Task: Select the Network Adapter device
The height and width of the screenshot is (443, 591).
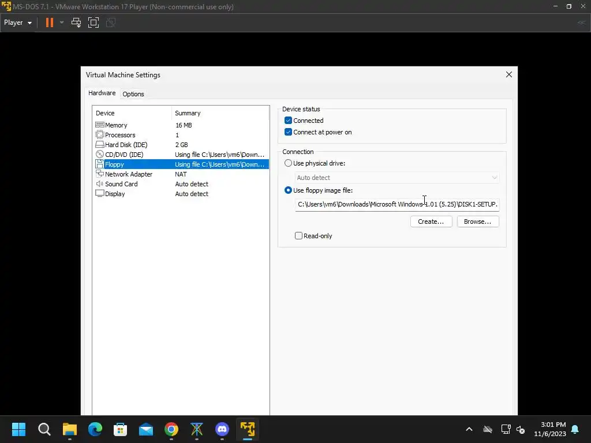Action: tap(181, 174)
